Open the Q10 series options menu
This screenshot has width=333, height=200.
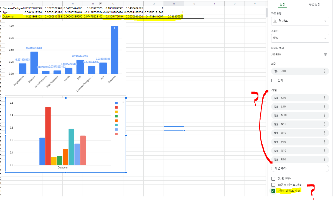(324, 151)
